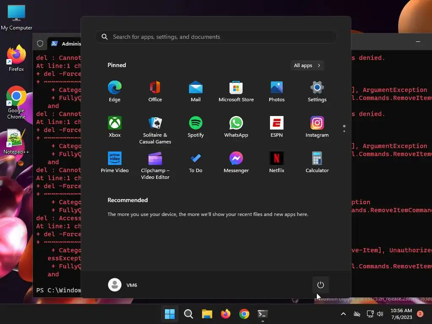Open Netflix

(277, 162)
